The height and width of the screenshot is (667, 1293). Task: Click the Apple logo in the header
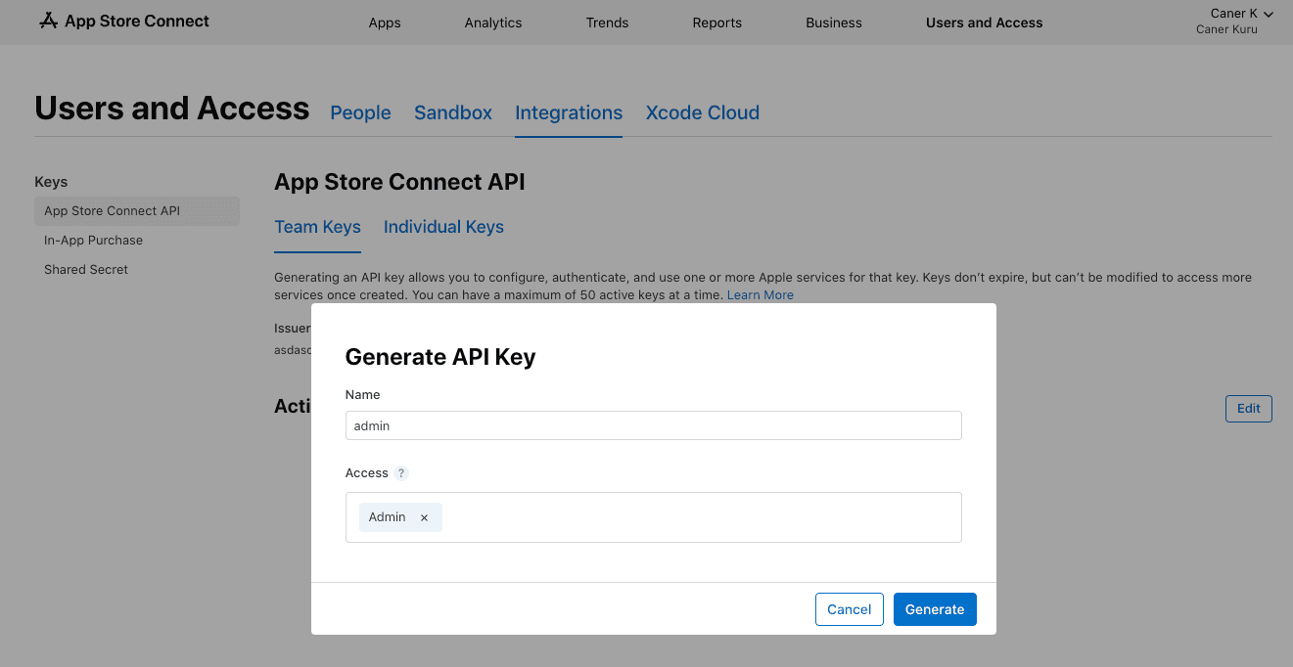[x=48, y=20]
